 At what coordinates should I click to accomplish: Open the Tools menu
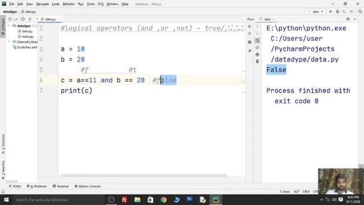(90, 4)
